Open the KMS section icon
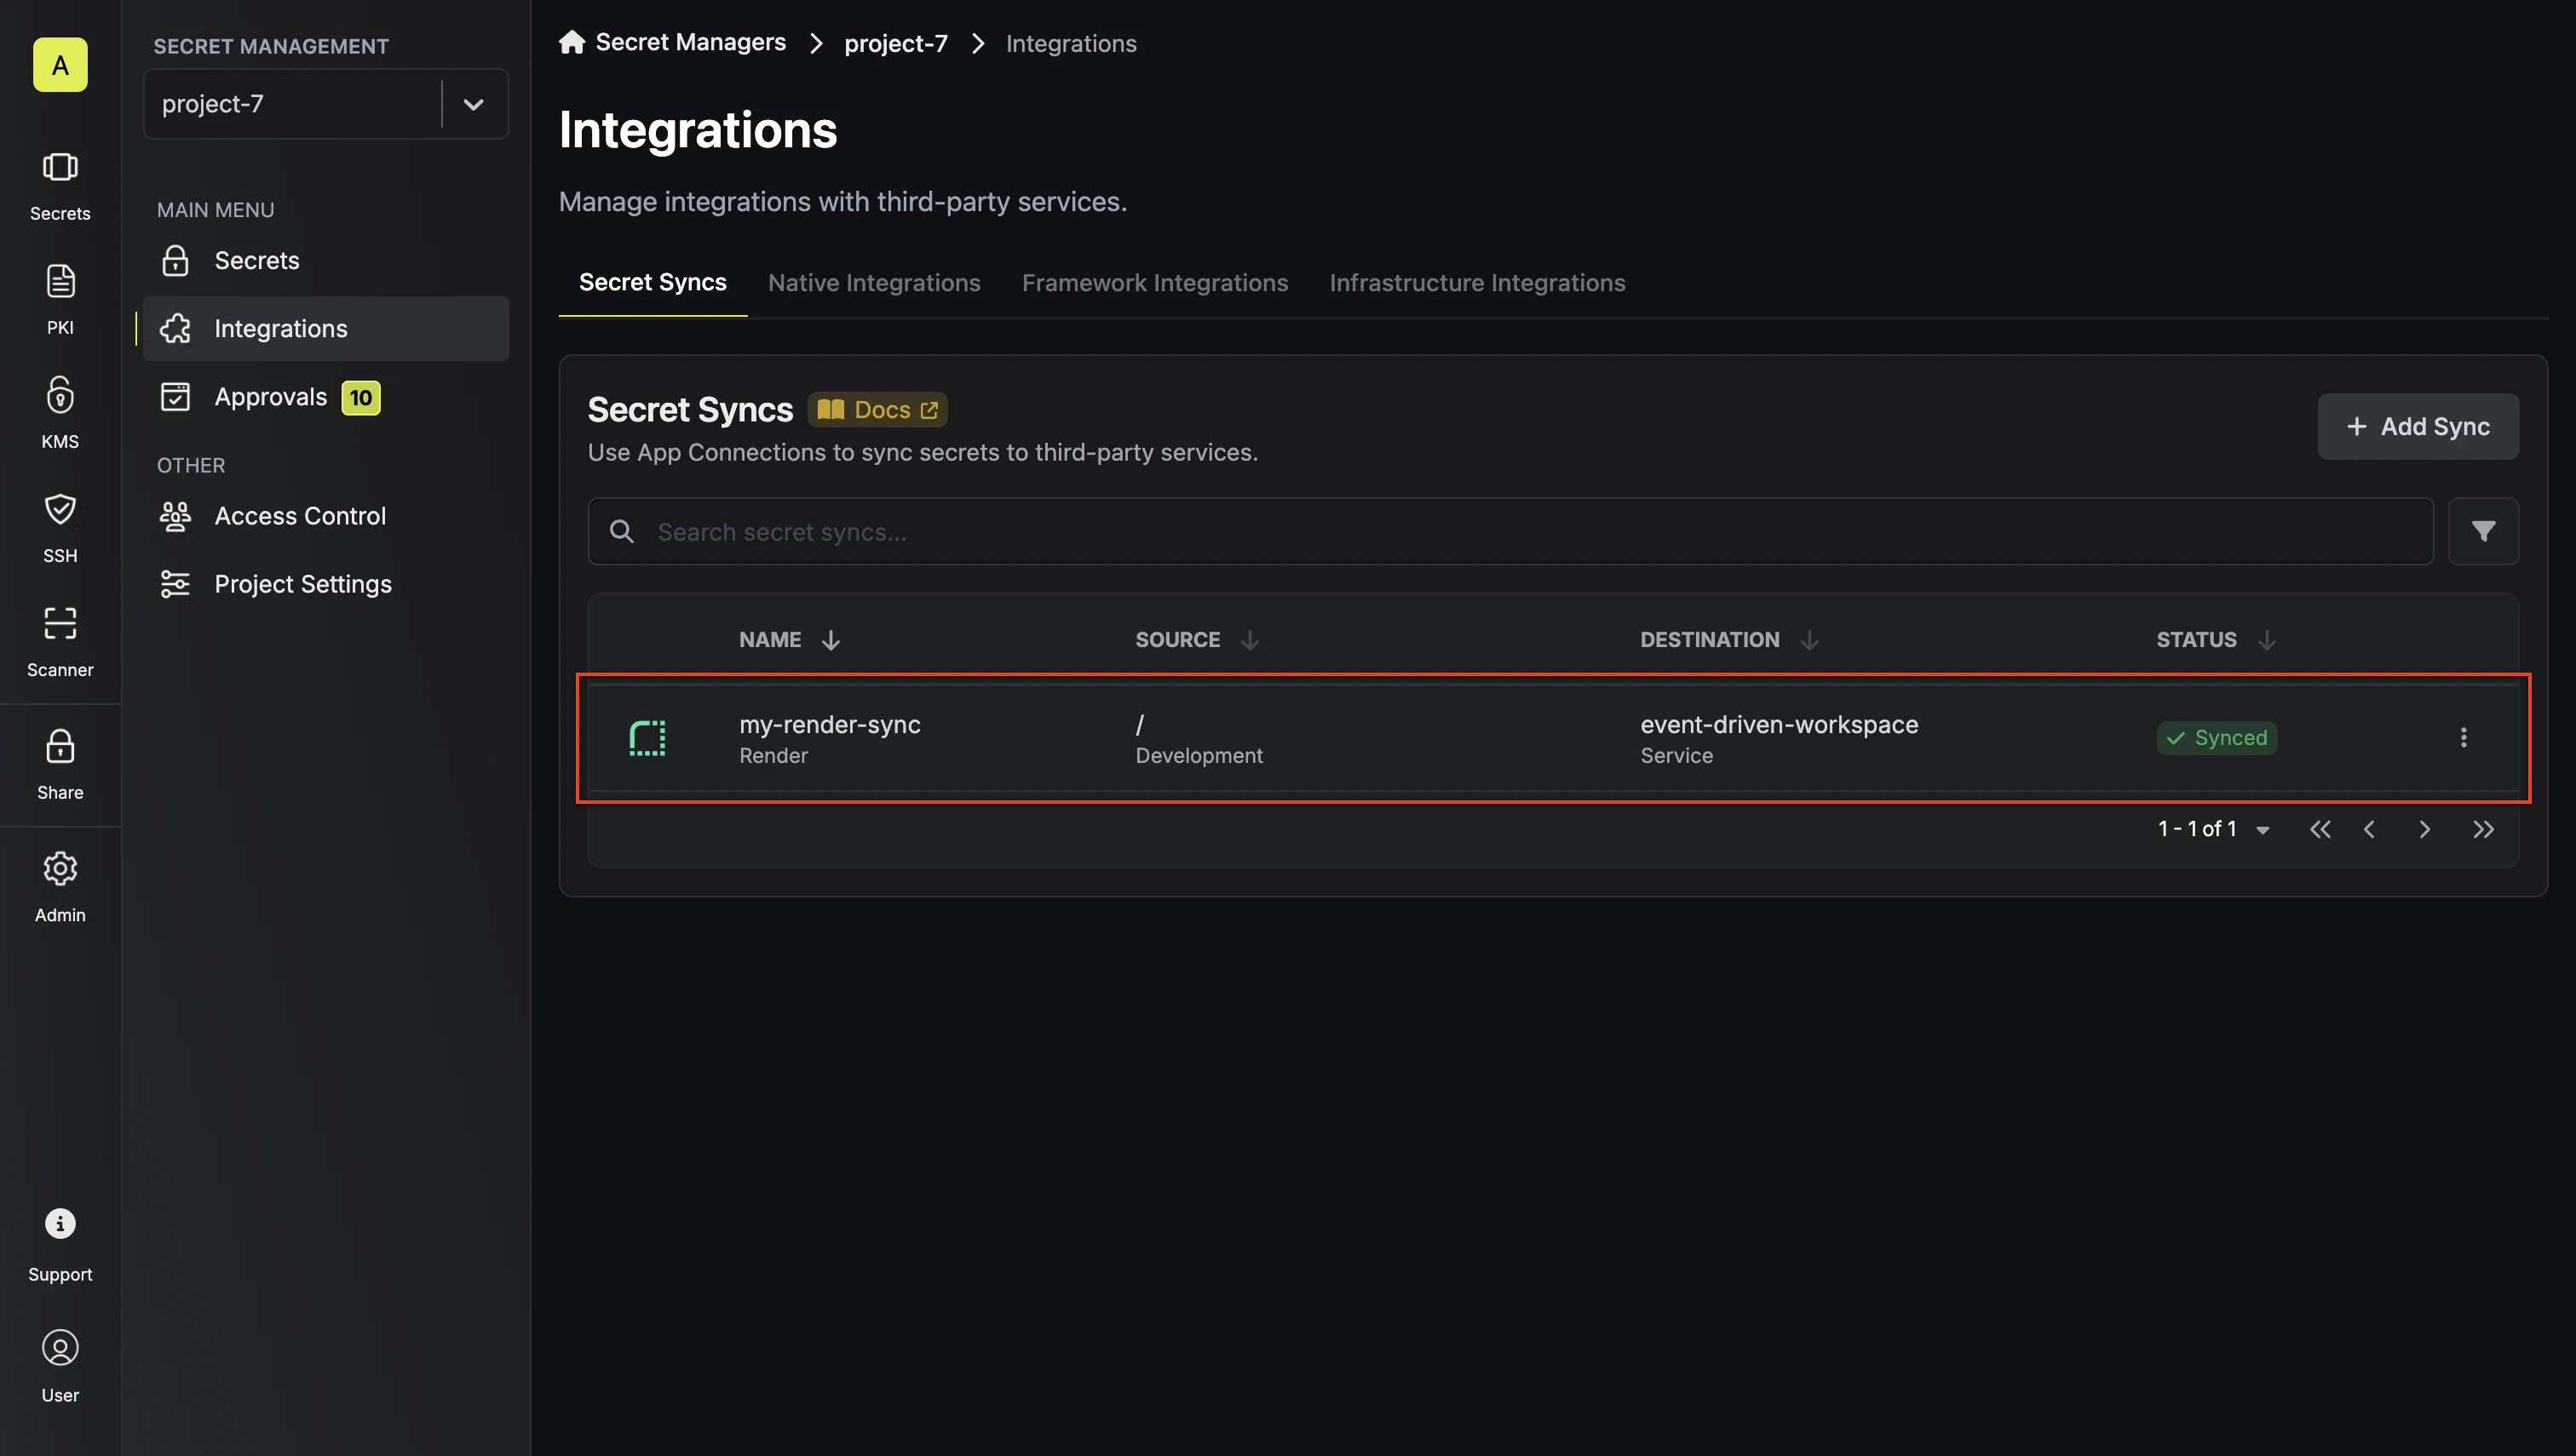Image resolution: width=2576 pixels, height=1456 pixels. pos(60,414)
